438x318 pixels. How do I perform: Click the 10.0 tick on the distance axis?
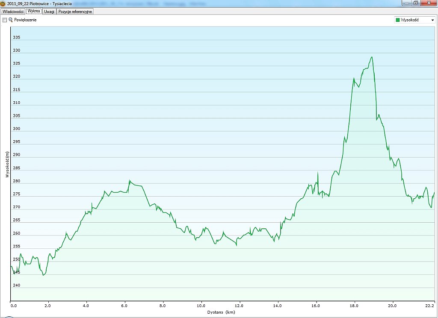[x=201, y=306]
